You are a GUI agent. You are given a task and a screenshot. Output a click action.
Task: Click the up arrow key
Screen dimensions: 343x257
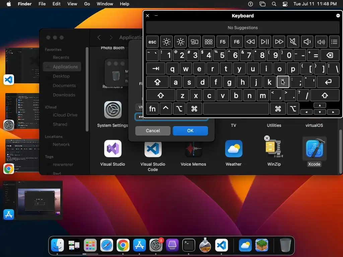320,105
